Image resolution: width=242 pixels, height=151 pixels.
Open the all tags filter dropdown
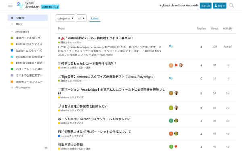coord(81,19)
